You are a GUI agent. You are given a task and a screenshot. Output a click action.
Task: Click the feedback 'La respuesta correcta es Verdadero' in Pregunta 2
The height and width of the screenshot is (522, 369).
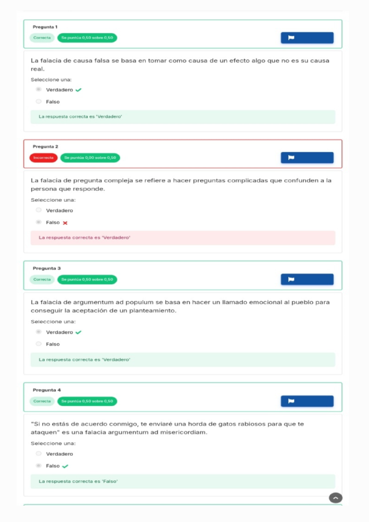[85, 237]
